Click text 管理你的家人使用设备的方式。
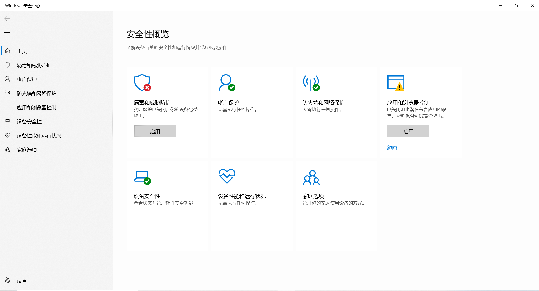Image resolution: width=539 pixels, height=291 pixels. 334,203
